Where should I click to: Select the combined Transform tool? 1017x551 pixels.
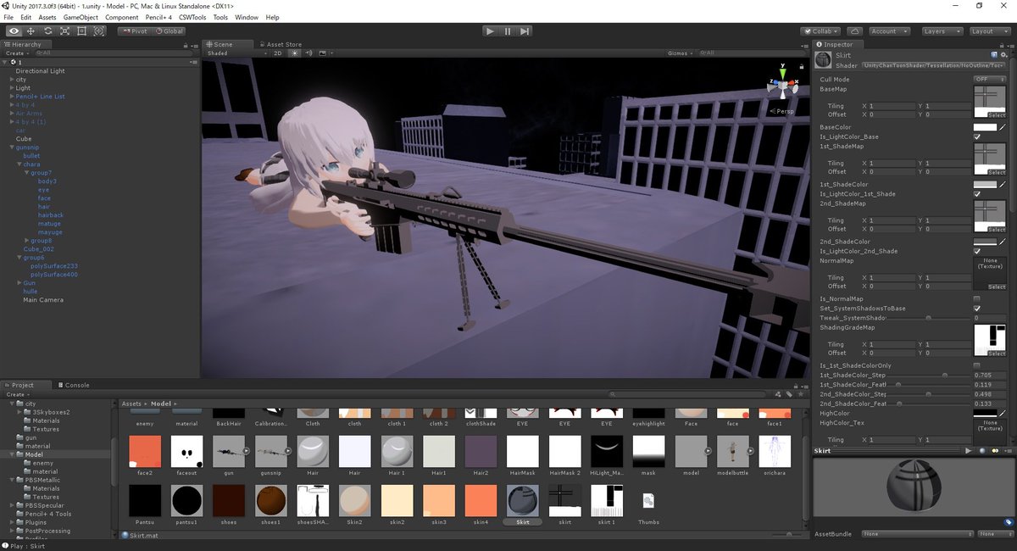coord(98,31)
